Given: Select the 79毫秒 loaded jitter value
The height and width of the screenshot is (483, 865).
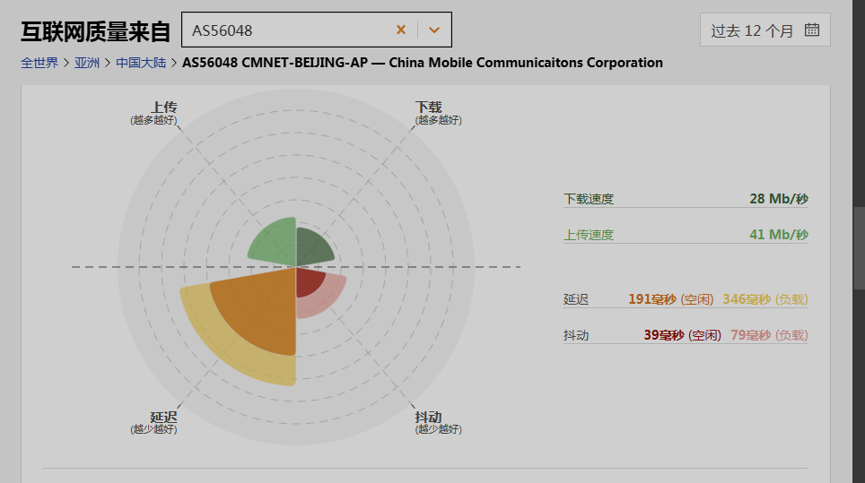Looking at the screenshot, I should tap(750, 335).
